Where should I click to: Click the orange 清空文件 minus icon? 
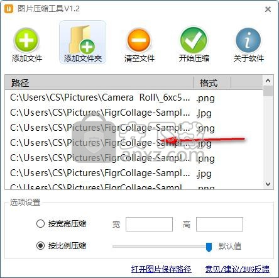click(x=139, y=40)
